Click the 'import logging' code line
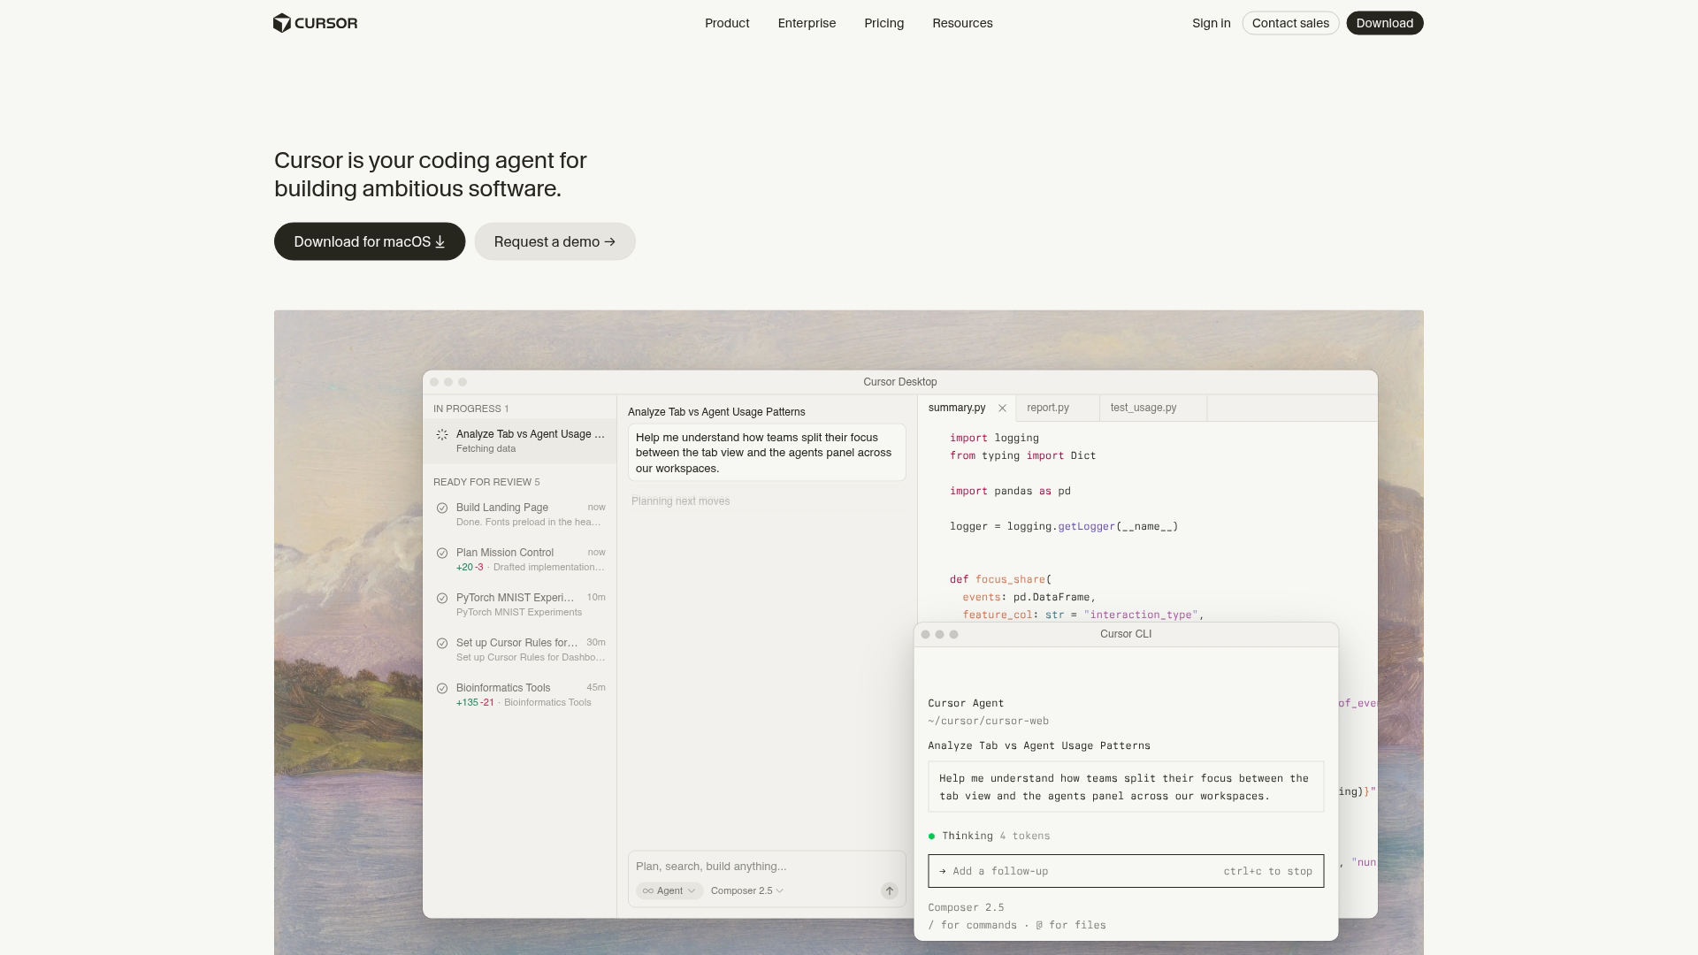The image size is (1698, 955). pyautogui.click(x=994, y=438)
